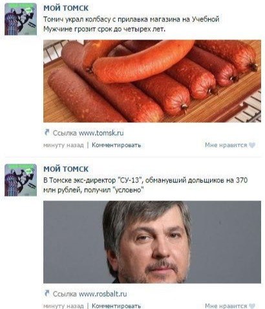Open the headline about экс-директор СУ-13
This screenshot has width=265, height=309.
coord(145,185)
